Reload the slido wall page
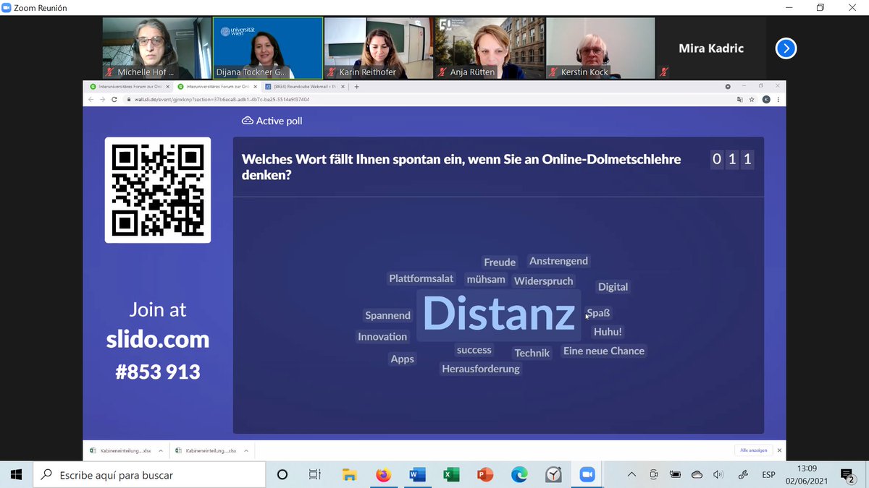Image resolution: width=869 pixels, height=488 pixels. 114,99
